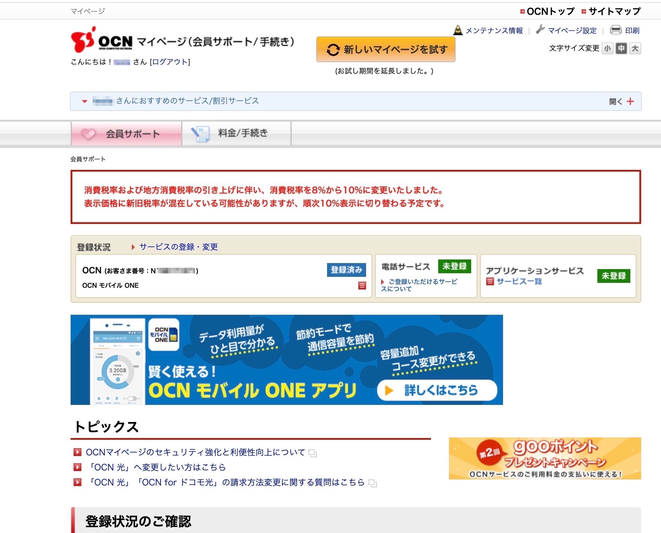Open マイページ設定 link
Image resolution: width=661 pixels, height=533 pixels.
point(572,31)
